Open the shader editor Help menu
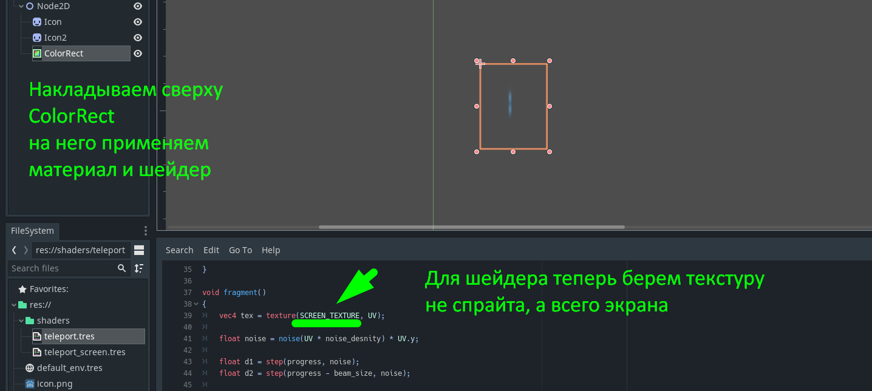This screenshot has height=391, width=872. 271,250
